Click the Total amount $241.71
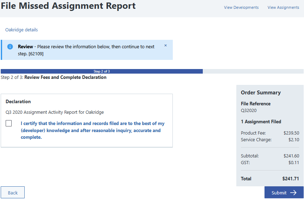Screen dimensions: 304x199 [290, 179]
